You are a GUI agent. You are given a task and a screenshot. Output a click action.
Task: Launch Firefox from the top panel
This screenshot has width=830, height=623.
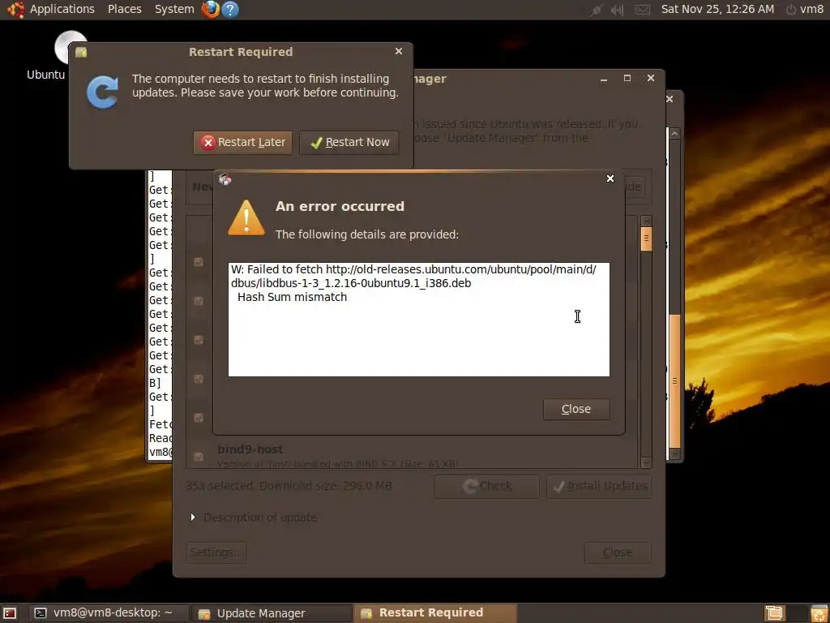point(210,9)
